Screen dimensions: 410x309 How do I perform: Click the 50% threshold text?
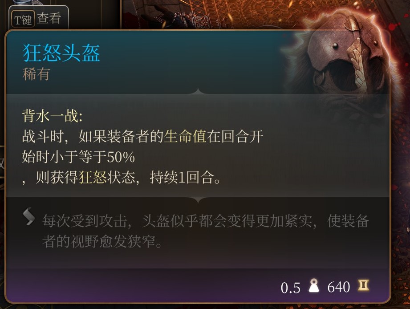pyautogui.click(x=121, y=157)
